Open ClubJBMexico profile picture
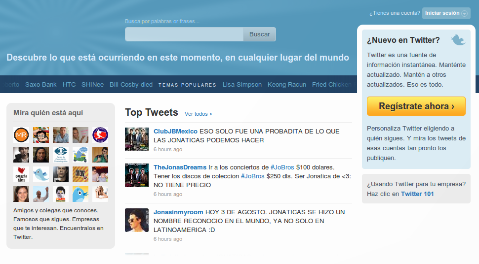This screenshot has width=479, height=264. point(137,139)
